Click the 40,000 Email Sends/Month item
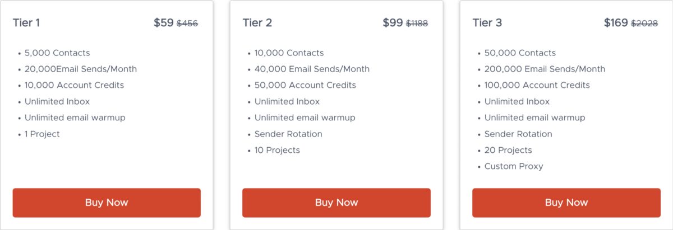Viewport: 673px width, 230px height. pos(312,69)
